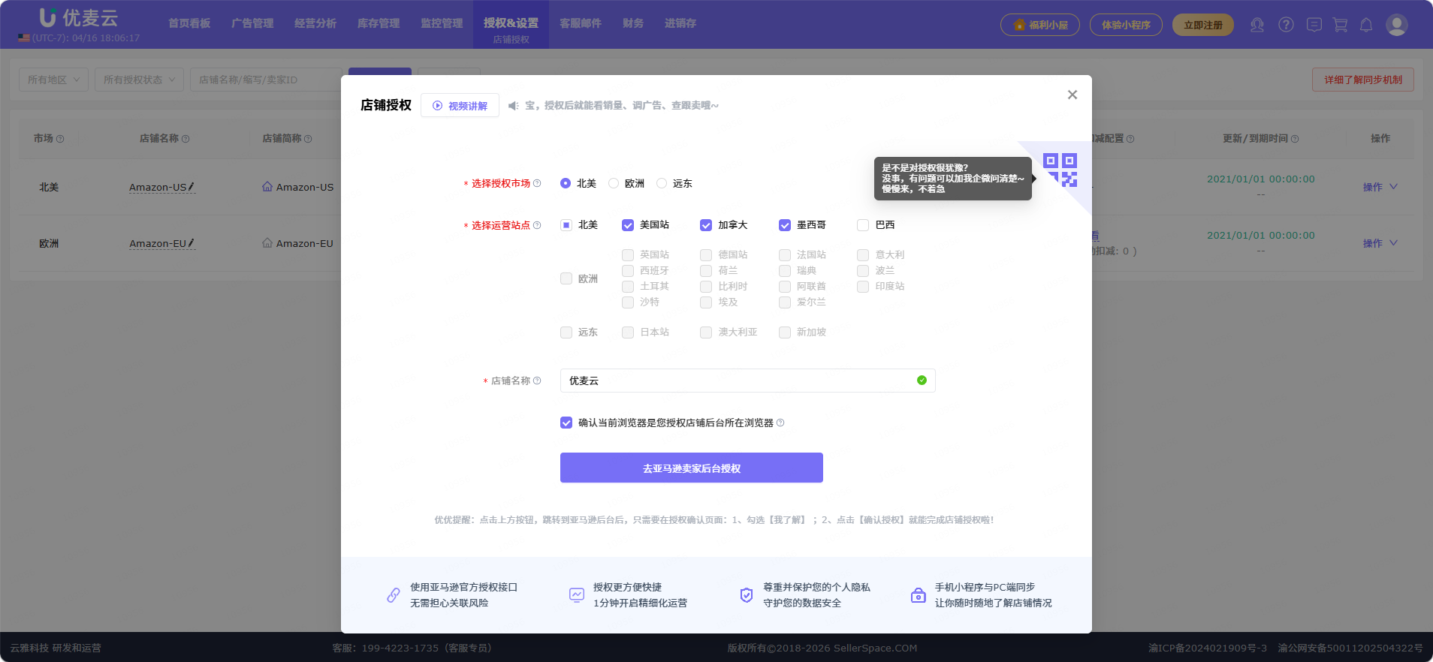The image size is (1433, 662).
Task: Uncheck the 加拿大 checkbox
Action: coord(706,225)
